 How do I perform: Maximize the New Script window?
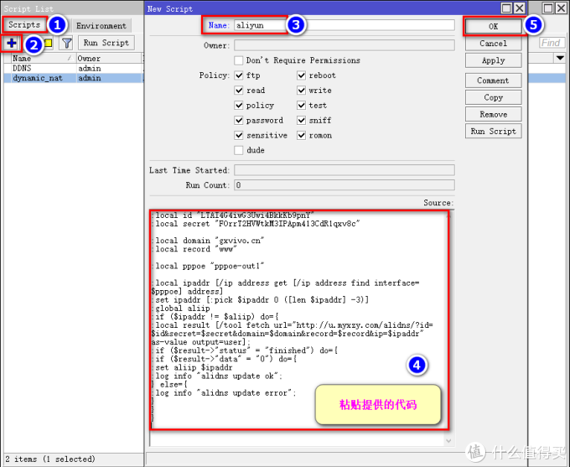pos(506,8)
